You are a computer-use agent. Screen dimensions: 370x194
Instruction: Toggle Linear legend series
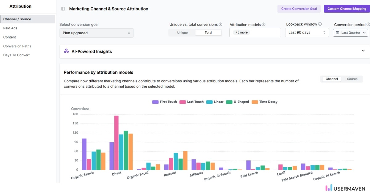point(215,102)
